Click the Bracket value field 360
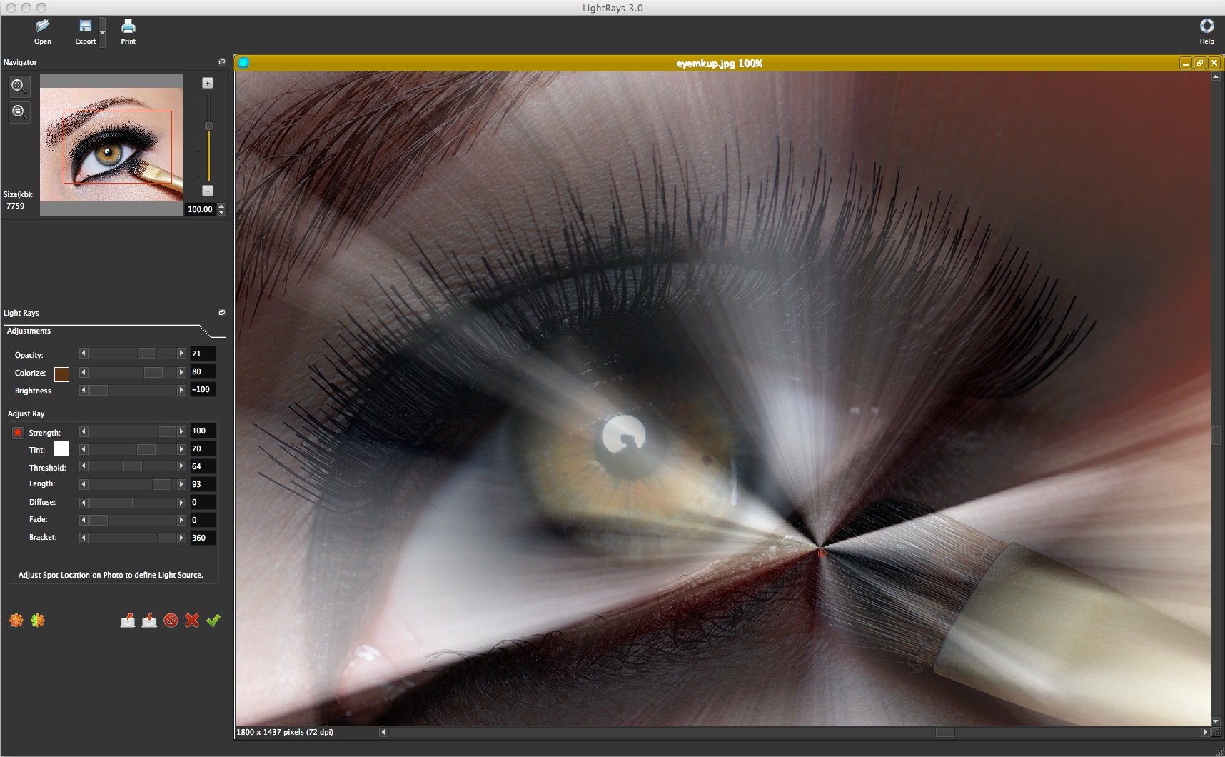The height and width of the screenshot is (757, 1225). tap(203, 538)
